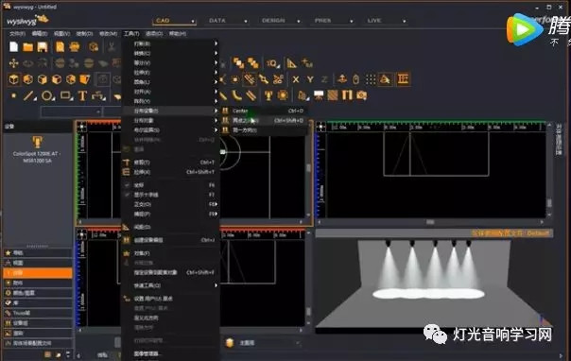Click the New Document icon

tap(14, 46)
